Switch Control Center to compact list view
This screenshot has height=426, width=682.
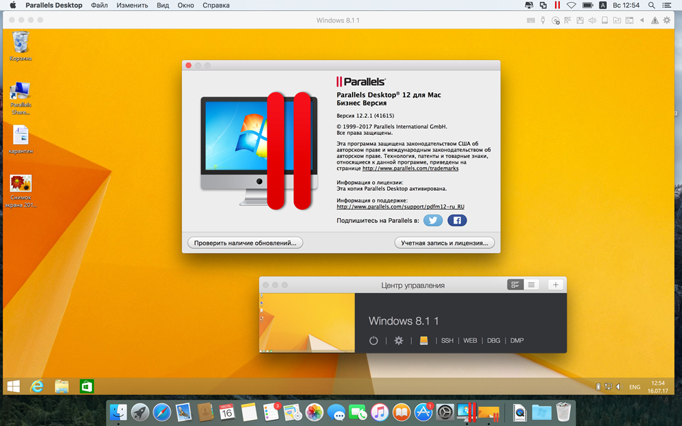click(531, 285)
